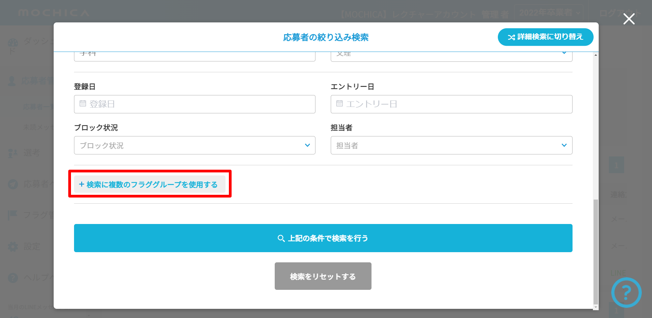Click calendar icon in エントリー日 field
652x318 pixels.
tap(339, 104)
